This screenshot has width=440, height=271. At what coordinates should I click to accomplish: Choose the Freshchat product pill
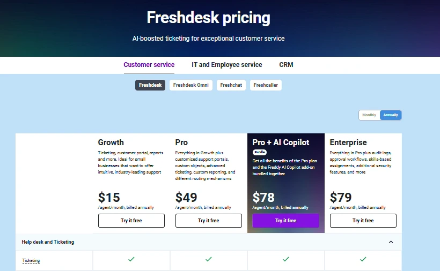(x=231, y=85)
